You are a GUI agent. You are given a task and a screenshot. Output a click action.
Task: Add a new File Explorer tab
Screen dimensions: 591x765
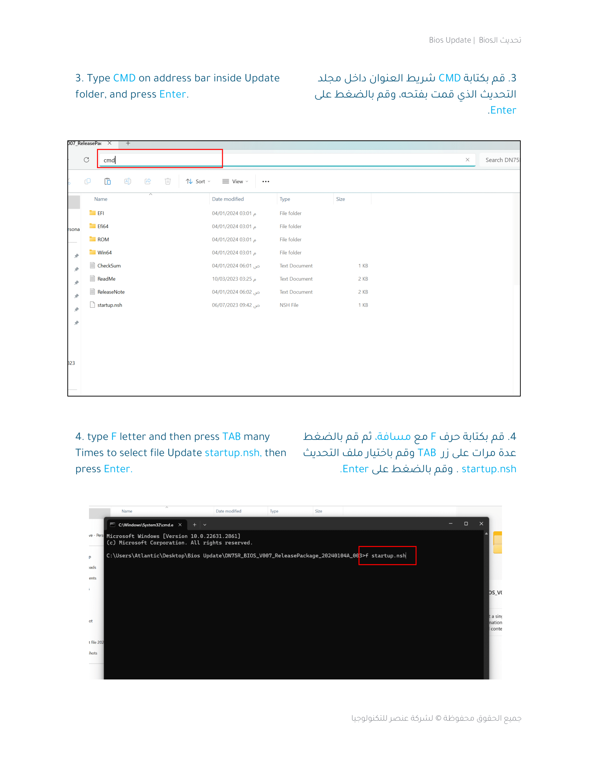point(128,143)
